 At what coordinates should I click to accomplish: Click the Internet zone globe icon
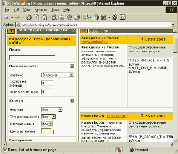[132, 150]
